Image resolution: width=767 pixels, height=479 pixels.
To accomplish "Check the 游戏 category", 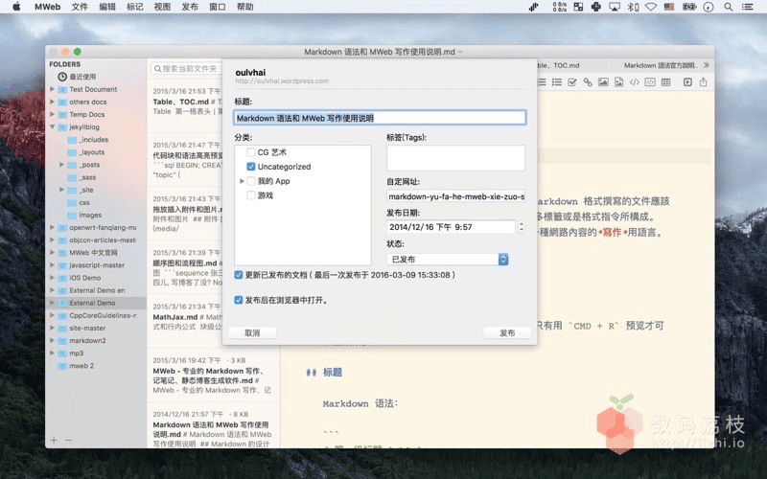I will point(251,195).
